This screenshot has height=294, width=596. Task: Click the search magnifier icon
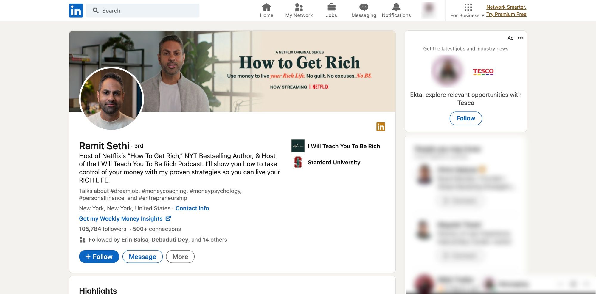tap(96, 10)
